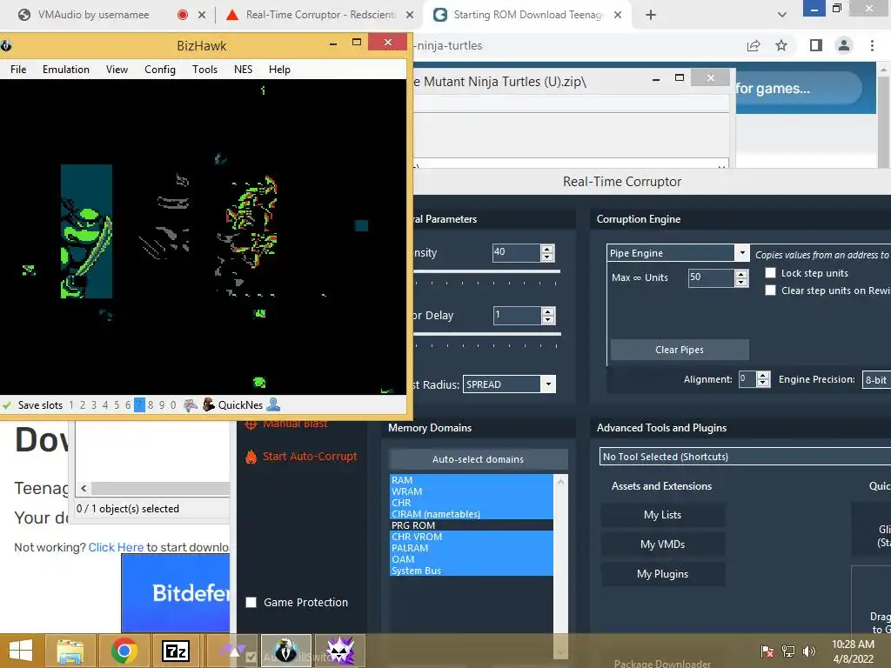This screenshot has width=891, height=668.
Task: Click the dolphin icon in BizHawk status bar
Action: coord(191,405)
